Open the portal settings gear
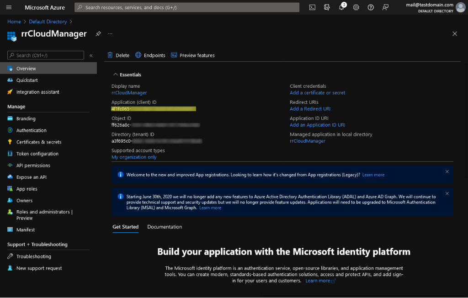The image size is (468, 298). (x=356, y=7)
